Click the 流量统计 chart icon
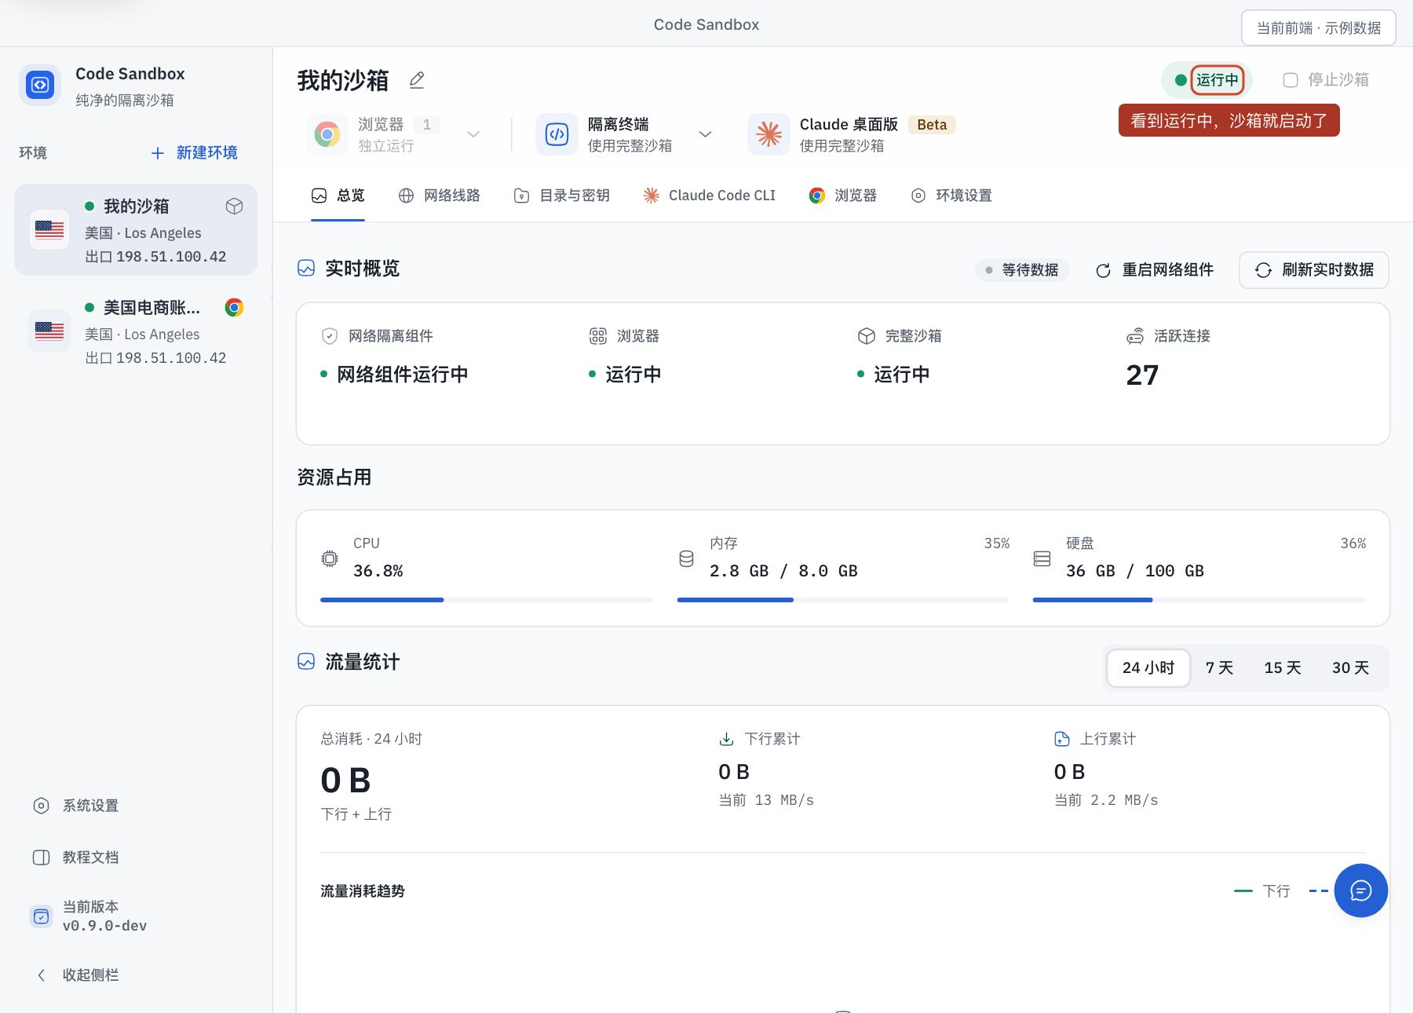Image resolution: width=1413 pixels, height=1013 pixels. (x=306, y=662)
